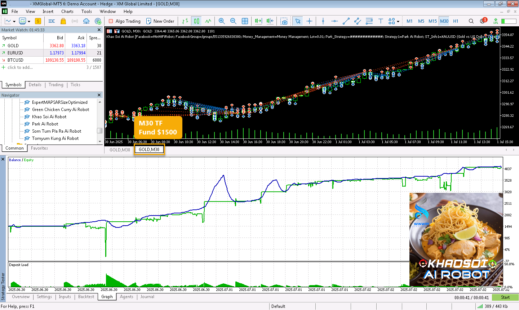The width and height of the screenshot is (519, 310).
Task: Open the chart profiles icon
Action: pos(23,21)
